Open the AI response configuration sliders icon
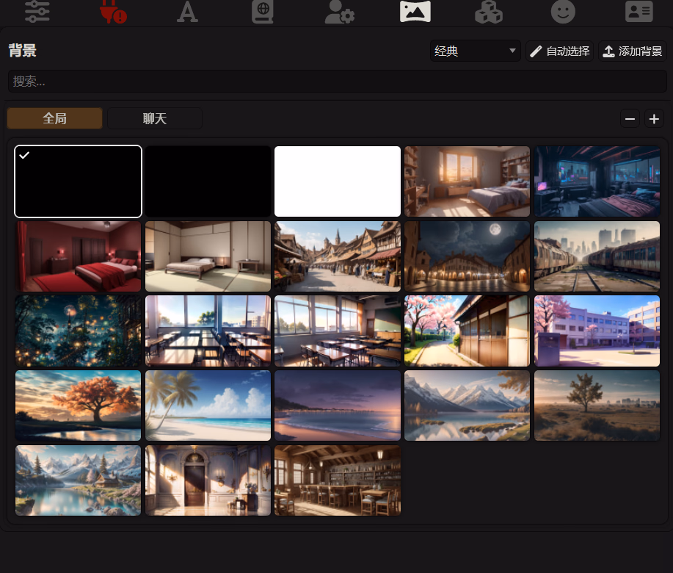The width and height of the screenshot is (673, 573). point(37,12)
